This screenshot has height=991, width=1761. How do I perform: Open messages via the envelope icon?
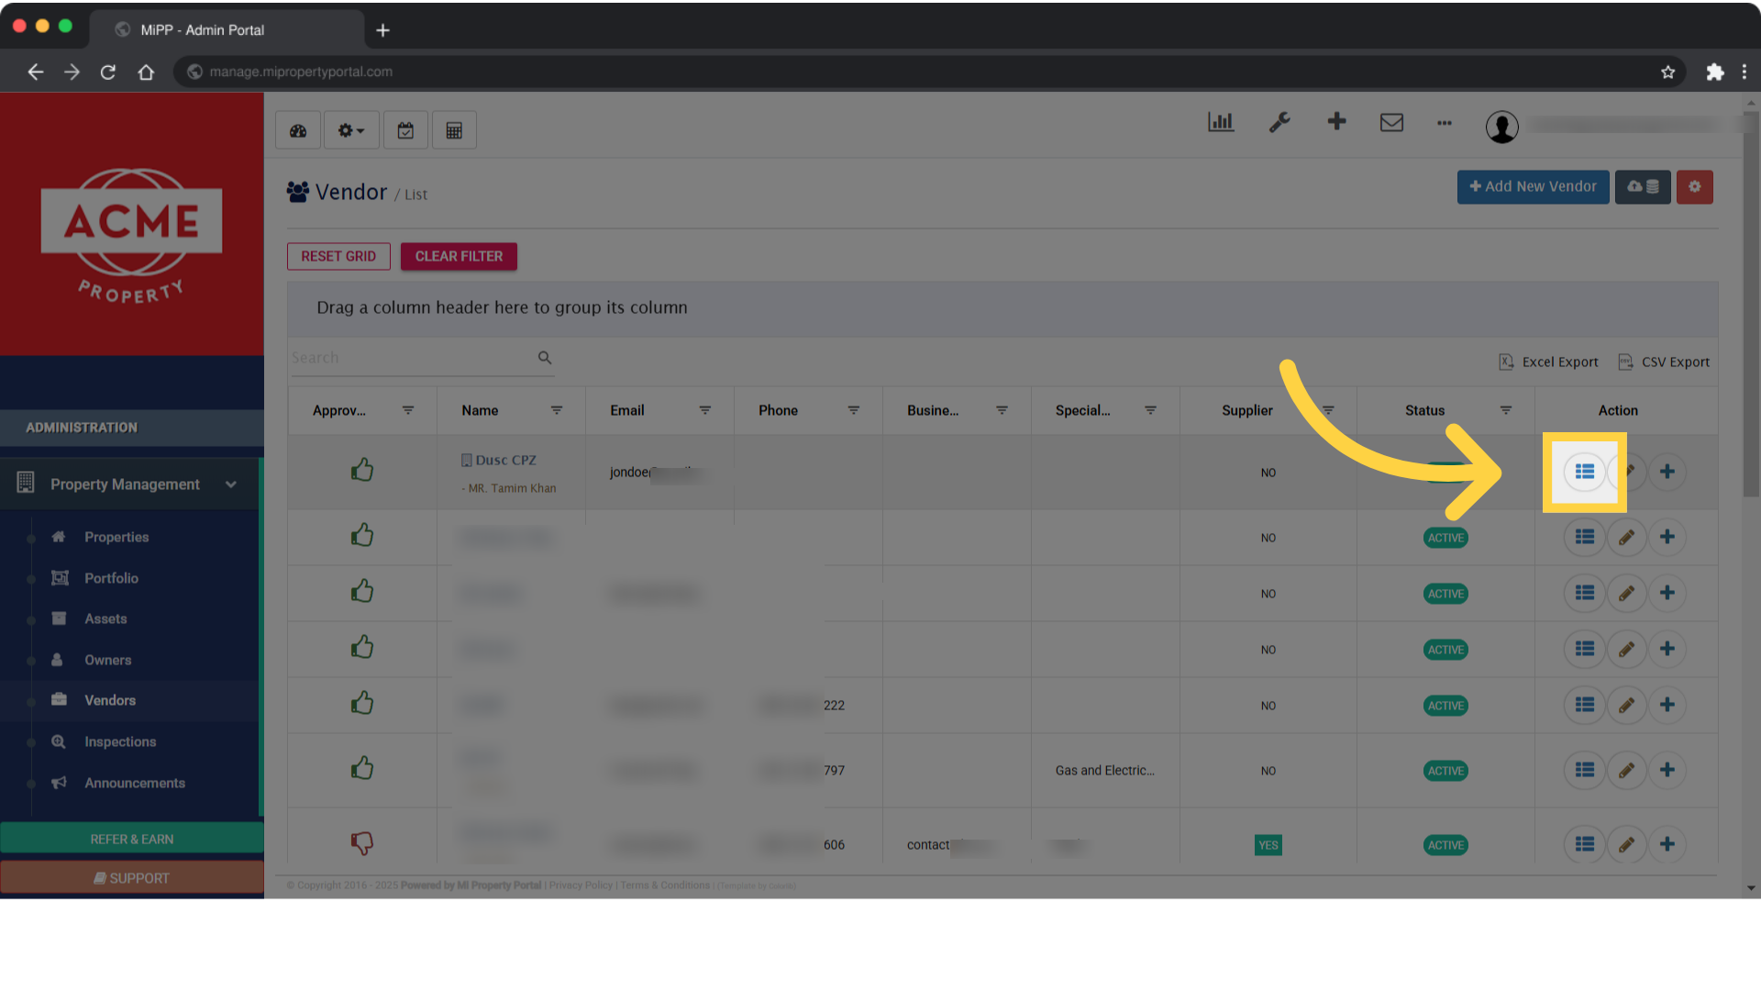(x=1391, y=122)
